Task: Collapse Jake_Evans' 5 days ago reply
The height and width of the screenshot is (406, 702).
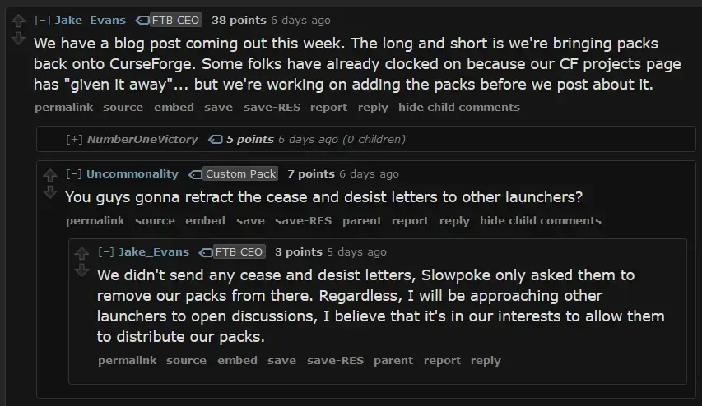Action: pyautogui.click(x=106, y=251)
